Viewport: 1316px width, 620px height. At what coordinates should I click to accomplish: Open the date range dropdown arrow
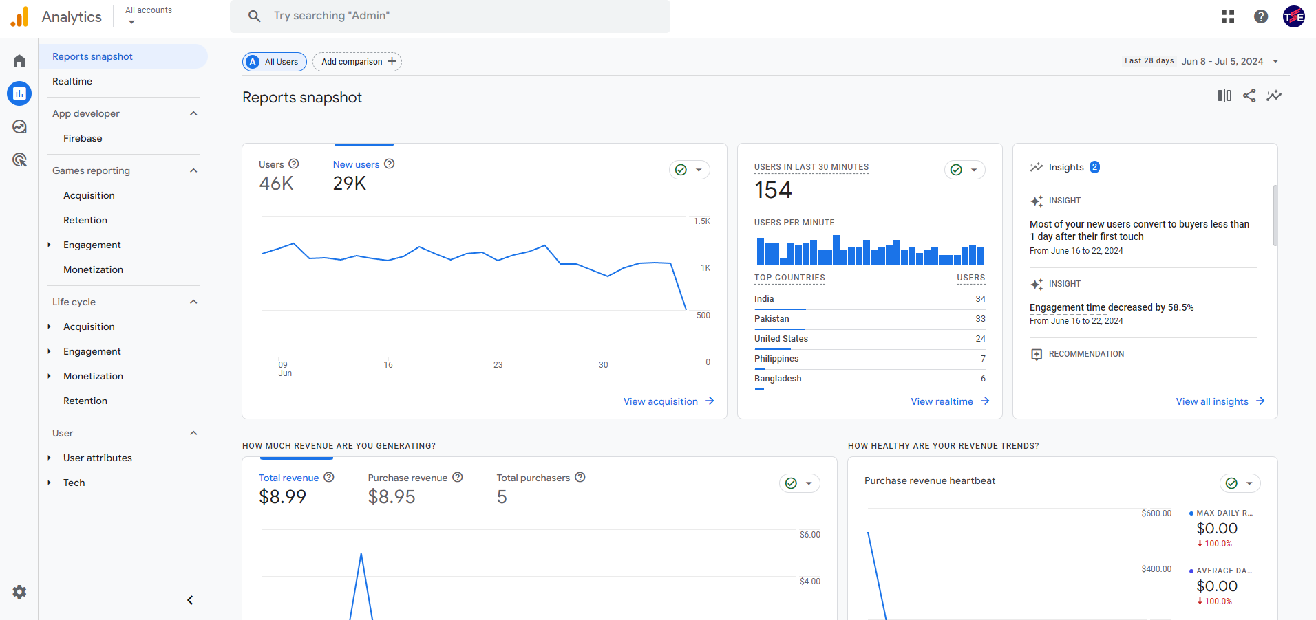point(1275,61)
